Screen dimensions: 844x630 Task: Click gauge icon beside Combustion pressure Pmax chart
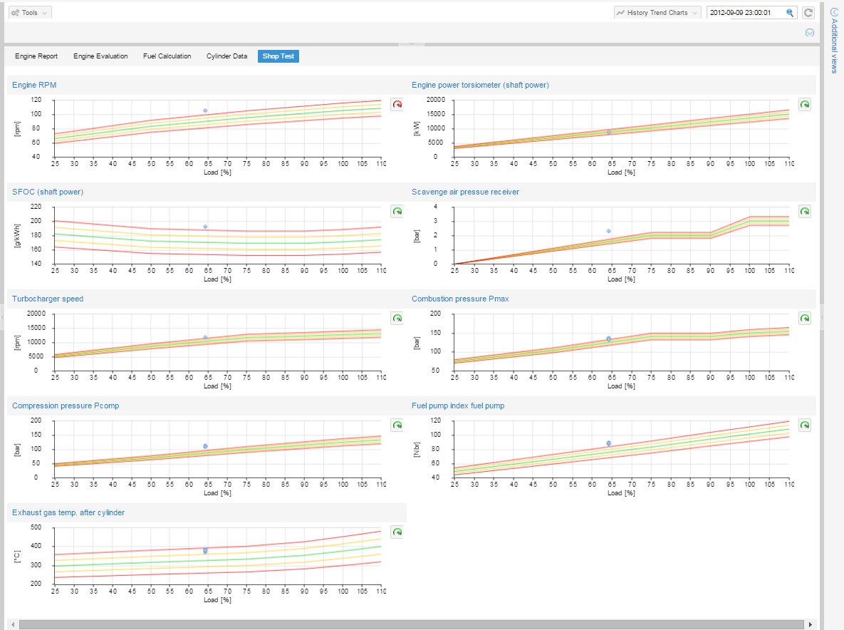click(x=805, y=319)
